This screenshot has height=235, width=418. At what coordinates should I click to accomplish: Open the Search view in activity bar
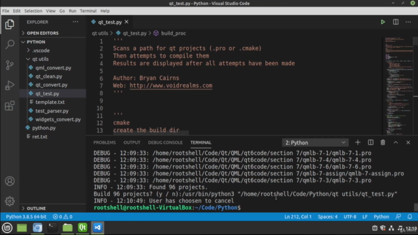tap(10, 44)
